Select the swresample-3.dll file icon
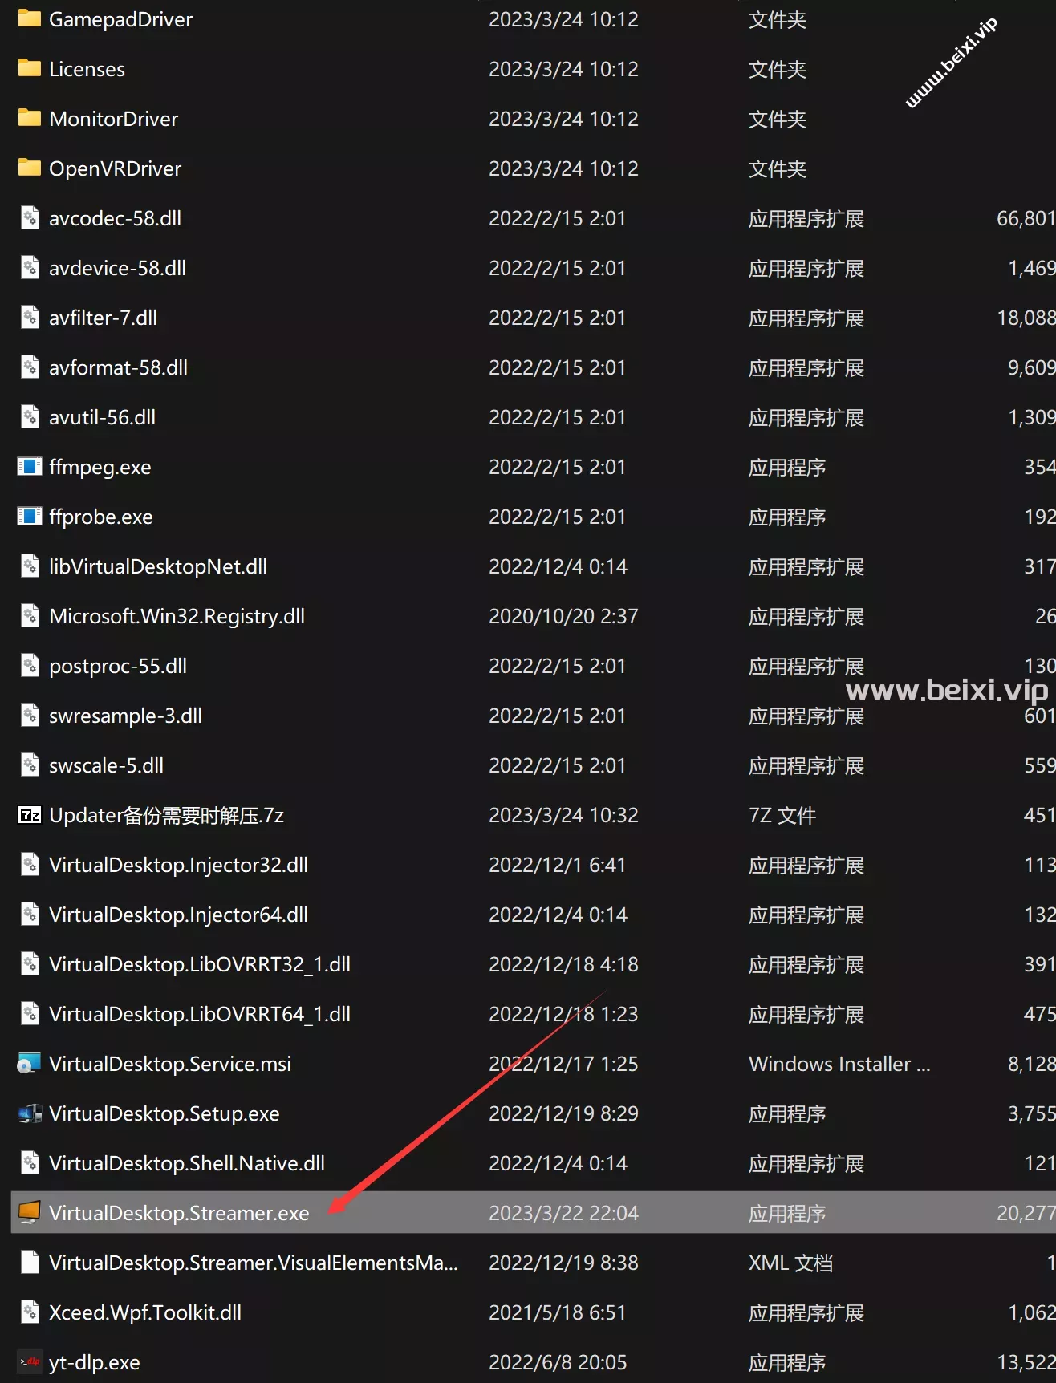The width and height of the screenshot is (1056, 1383). pyautogui.click(x=30, y=716)
